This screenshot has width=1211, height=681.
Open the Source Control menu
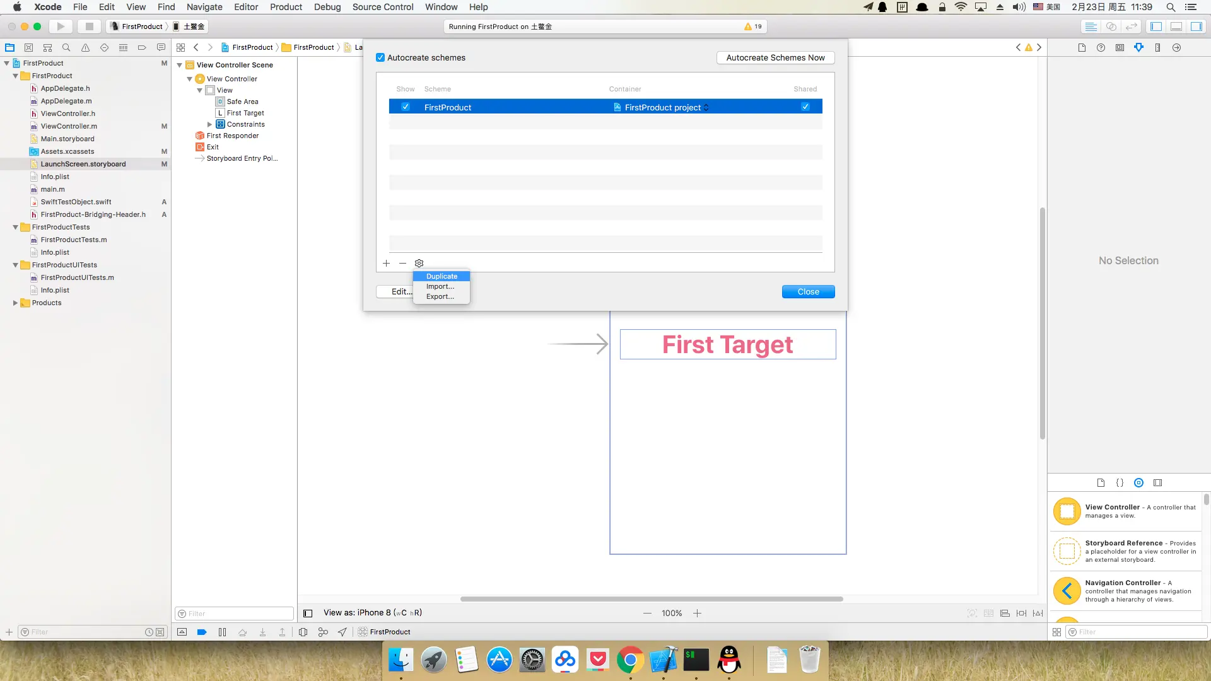[382, 7]
